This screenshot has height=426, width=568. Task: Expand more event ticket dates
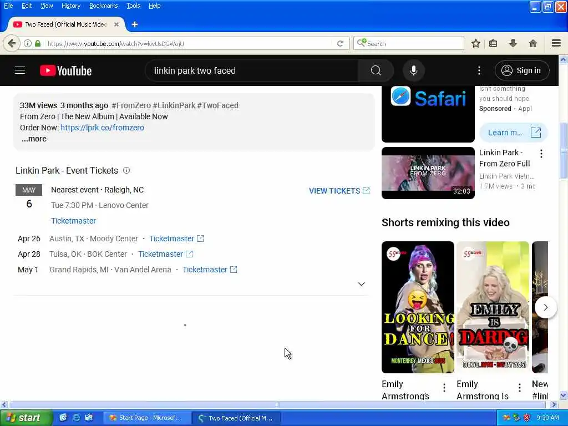point(361,284)
